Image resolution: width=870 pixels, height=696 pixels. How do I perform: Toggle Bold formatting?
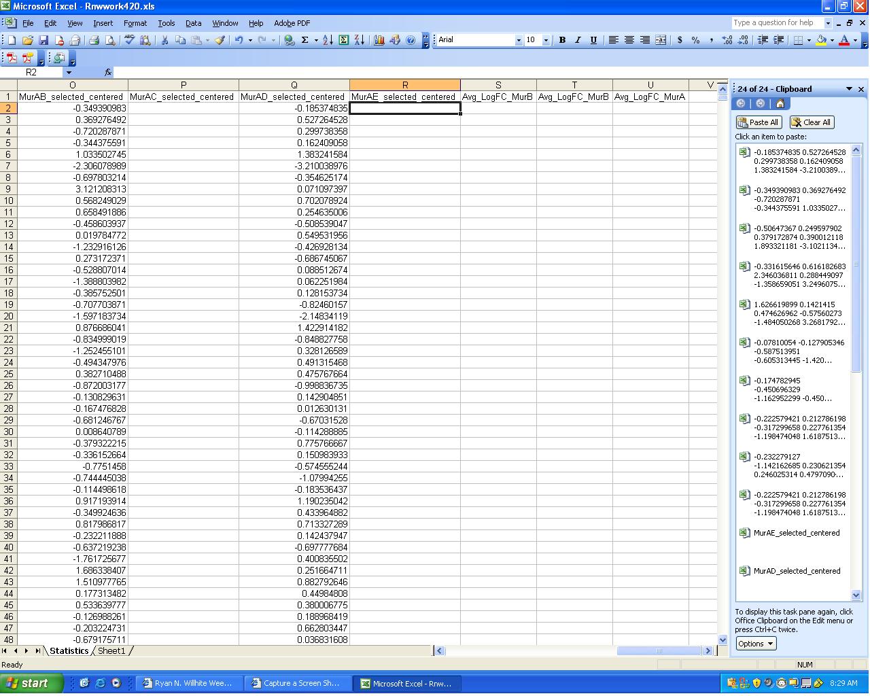pyautogui.click(x=562, y=40)
